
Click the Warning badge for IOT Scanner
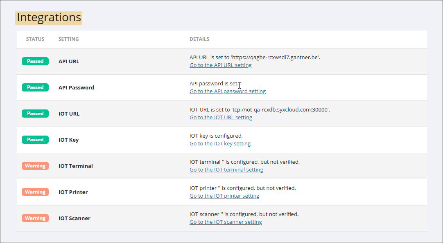35,218
